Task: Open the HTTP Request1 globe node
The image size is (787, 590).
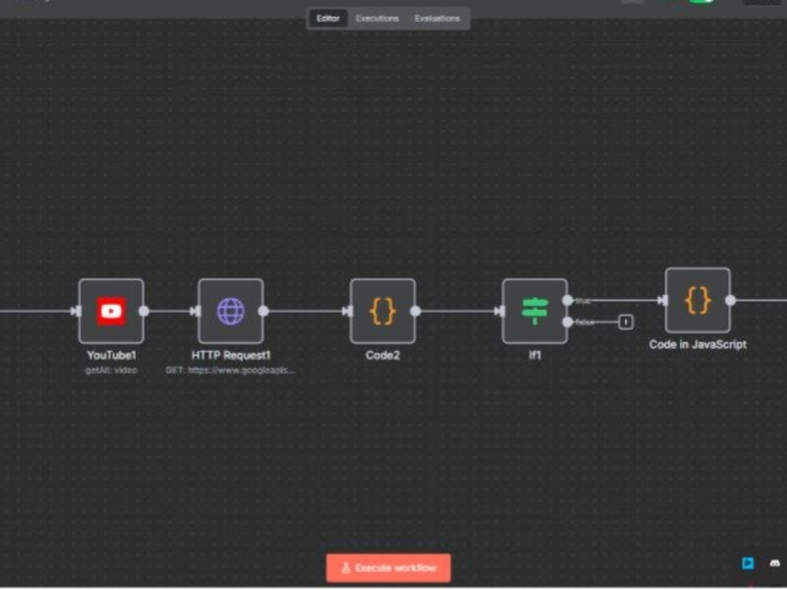Action: (231, 311)
